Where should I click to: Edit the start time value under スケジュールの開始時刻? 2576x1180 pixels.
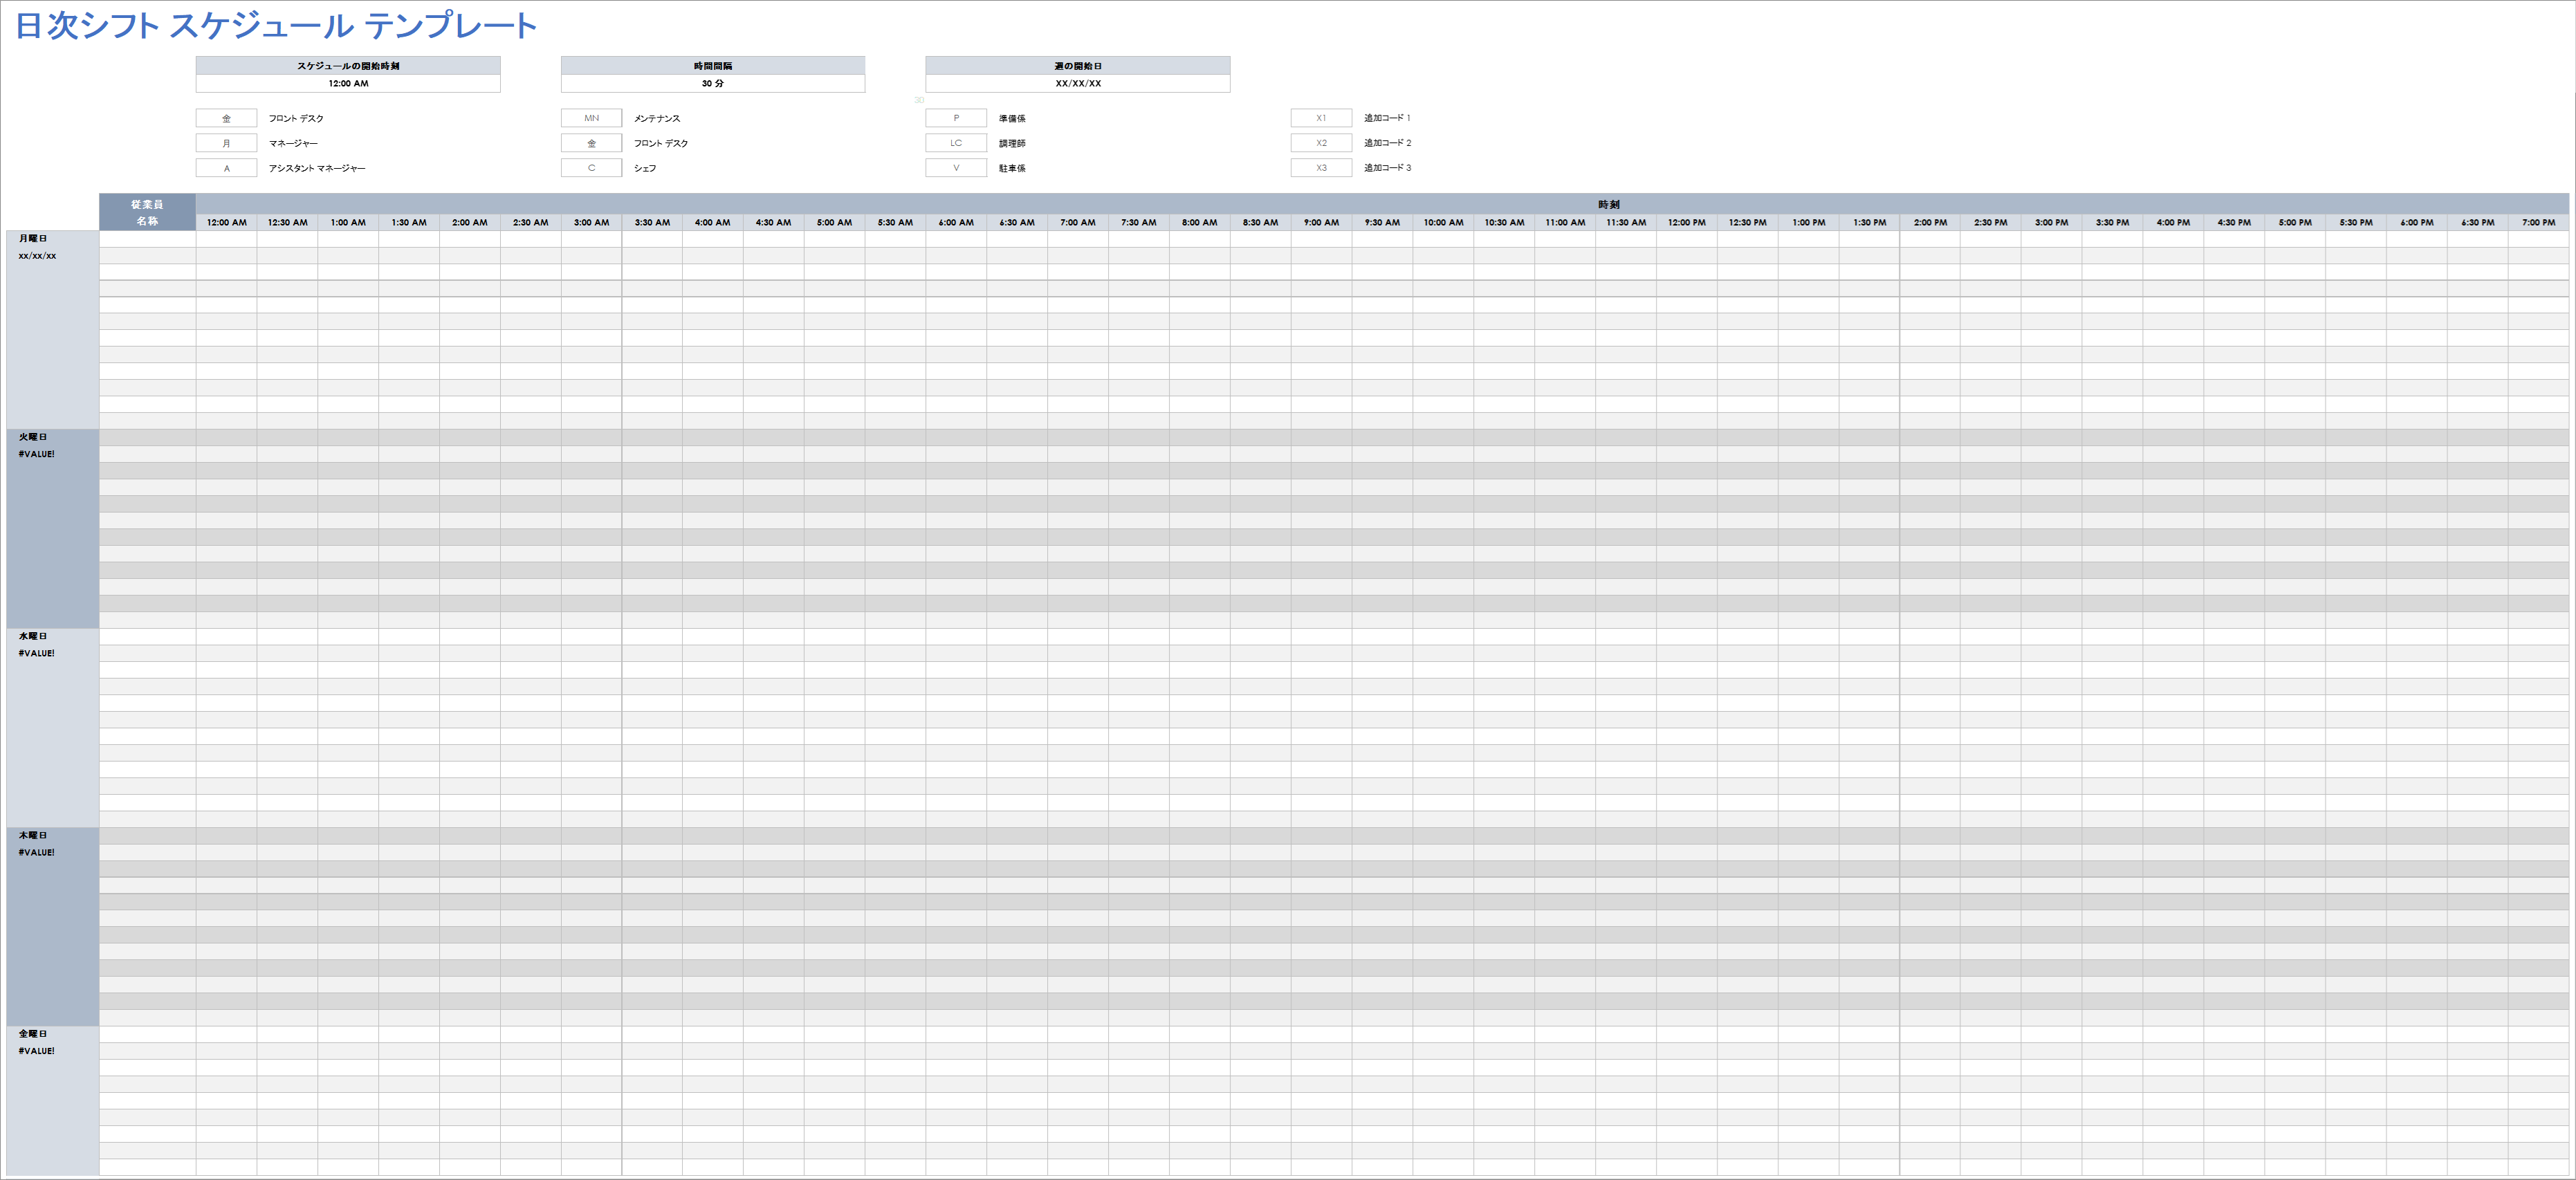click(x=348, y=84)
